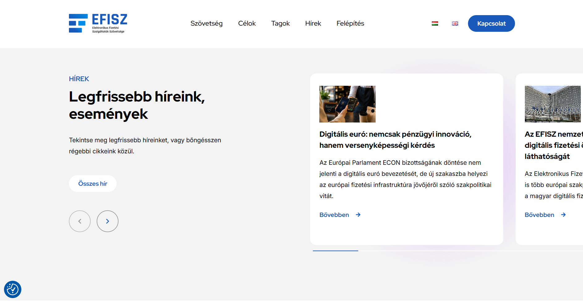Viewport: 583px width, 303px height.
Task: Open Bővebben link on the EFISZ nemzetközi card
Action: tap(539, 215)
